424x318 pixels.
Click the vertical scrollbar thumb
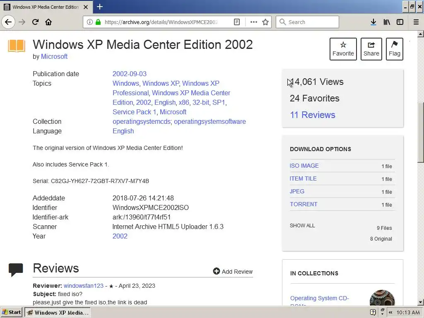[x=421, y=132]
